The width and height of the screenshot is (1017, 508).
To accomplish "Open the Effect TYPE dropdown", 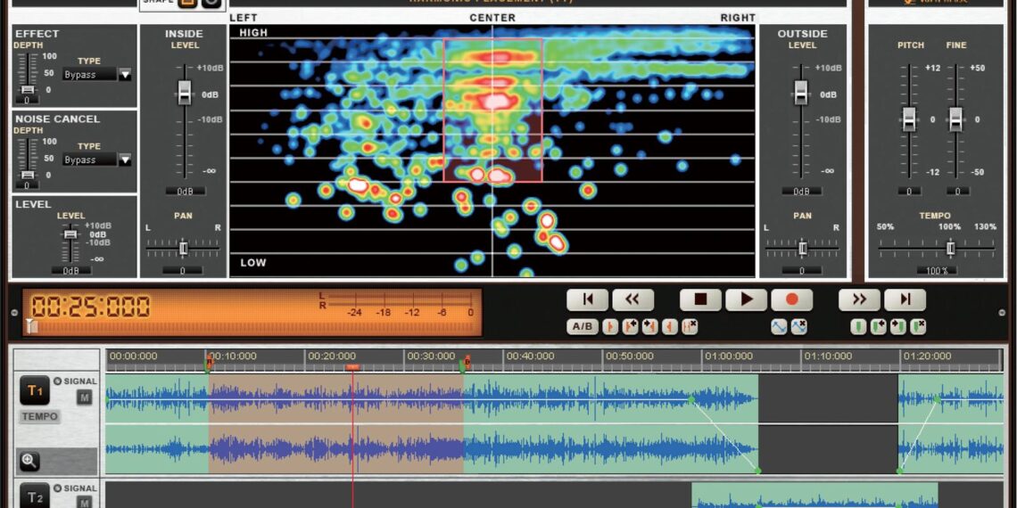I will click(x=125, y=75).
